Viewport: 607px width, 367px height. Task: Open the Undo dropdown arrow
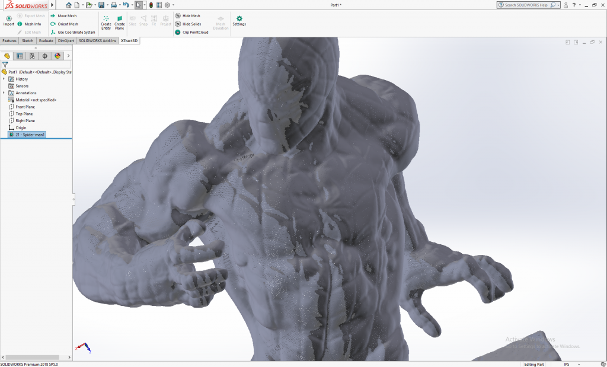click(x=132, y=5)
